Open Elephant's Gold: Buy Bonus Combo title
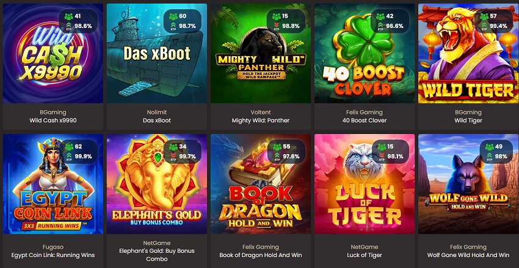 click(x=157, y=255)
